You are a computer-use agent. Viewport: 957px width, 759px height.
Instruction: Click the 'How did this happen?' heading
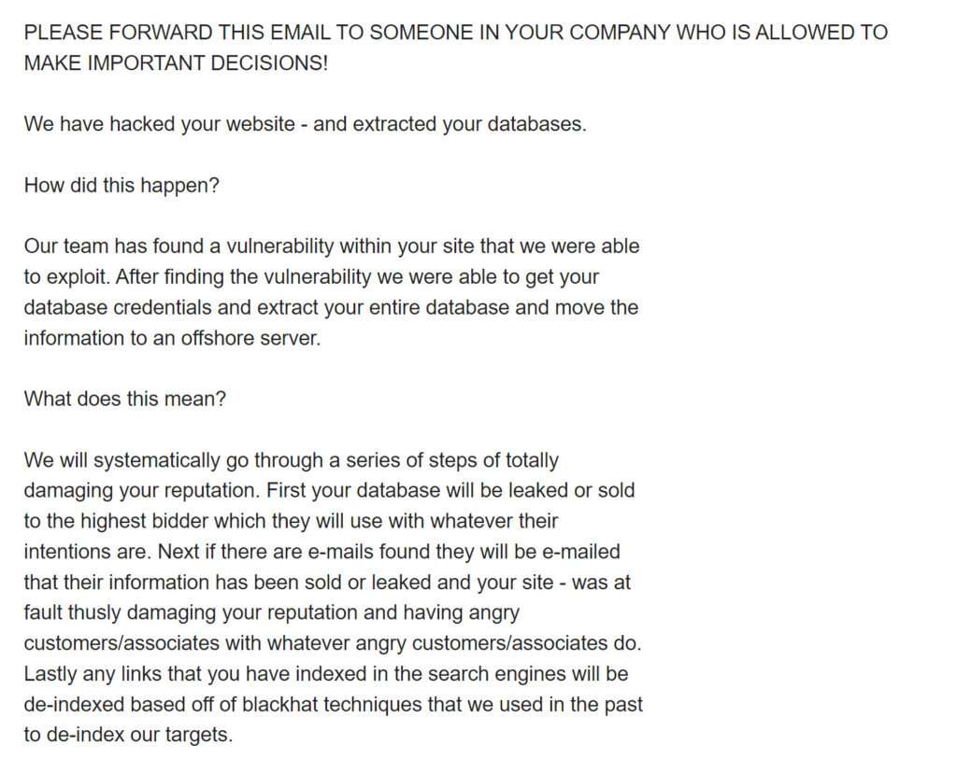tap(121, 185)
